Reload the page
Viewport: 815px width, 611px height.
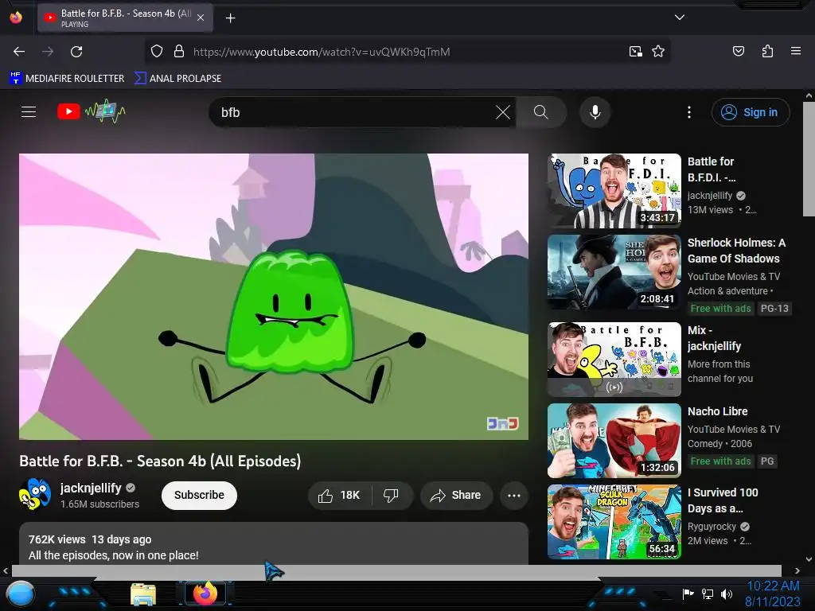[x=76, y=52]
